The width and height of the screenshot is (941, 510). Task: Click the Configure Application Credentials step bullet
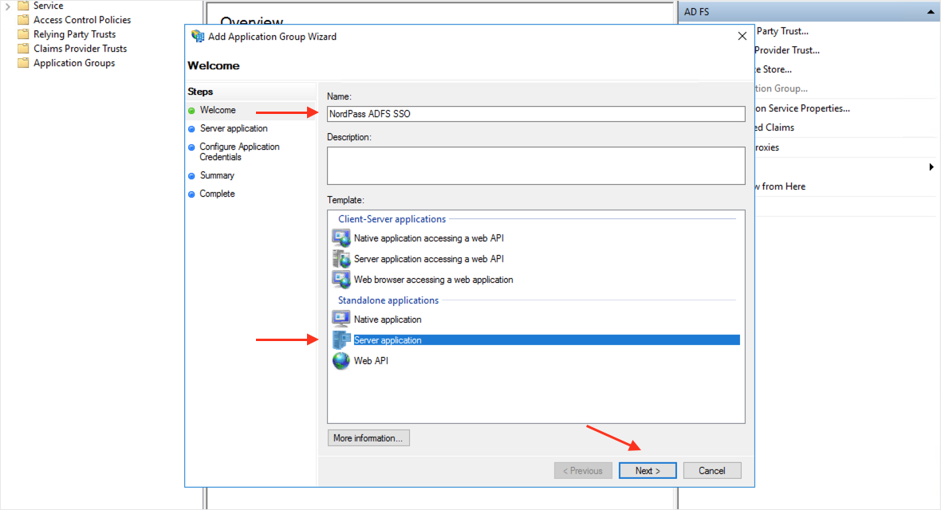pyautogui.click(x=191, y=147)
